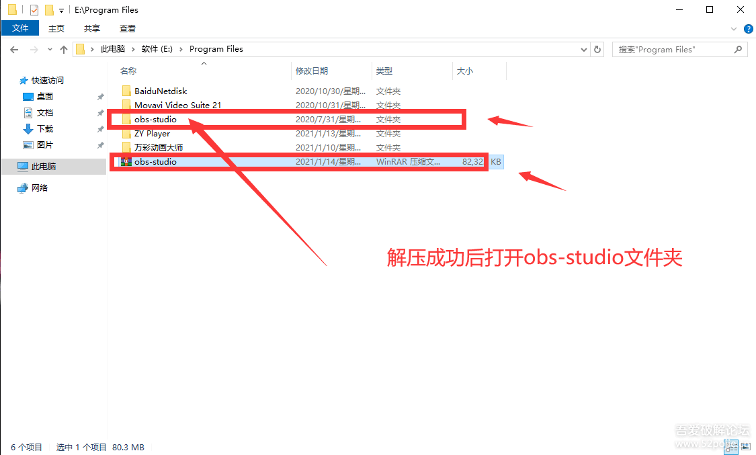This screenshot has height=455, width=756.
Task: Unpin 图片 using its pin icon
Action: [x=100, y=145]
